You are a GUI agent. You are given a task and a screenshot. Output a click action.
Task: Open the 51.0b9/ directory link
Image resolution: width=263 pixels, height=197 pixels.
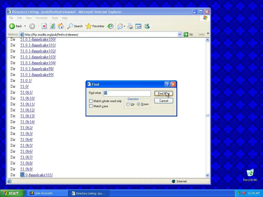point(26,169)
